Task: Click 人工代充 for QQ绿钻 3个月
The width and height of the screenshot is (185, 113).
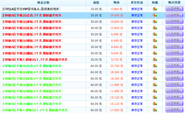Action: pyautogui.click(x=174, y=41)
